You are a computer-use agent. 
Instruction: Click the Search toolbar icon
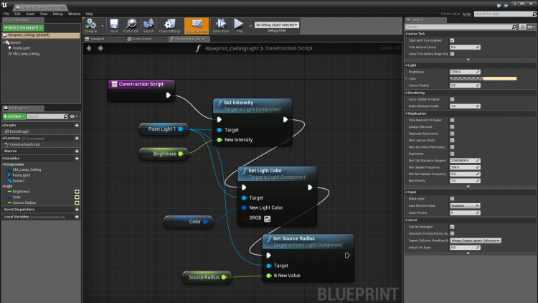(x=148, y=25)
